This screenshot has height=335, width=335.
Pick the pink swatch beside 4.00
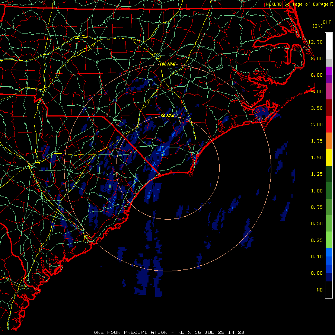tap(329, 92)
